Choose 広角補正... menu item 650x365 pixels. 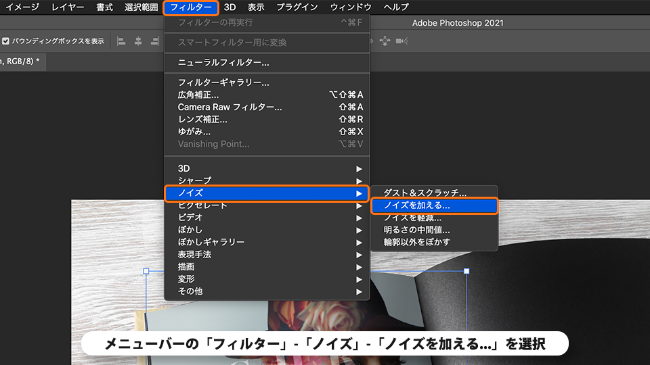click(x=267, y=95)
